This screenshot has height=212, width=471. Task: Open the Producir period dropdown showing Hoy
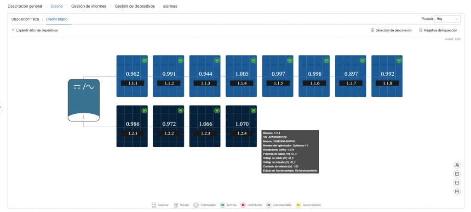447,19
